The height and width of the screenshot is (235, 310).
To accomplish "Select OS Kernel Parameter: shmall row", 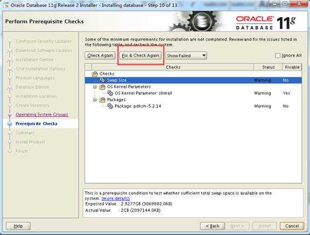I will click(193, 93).
